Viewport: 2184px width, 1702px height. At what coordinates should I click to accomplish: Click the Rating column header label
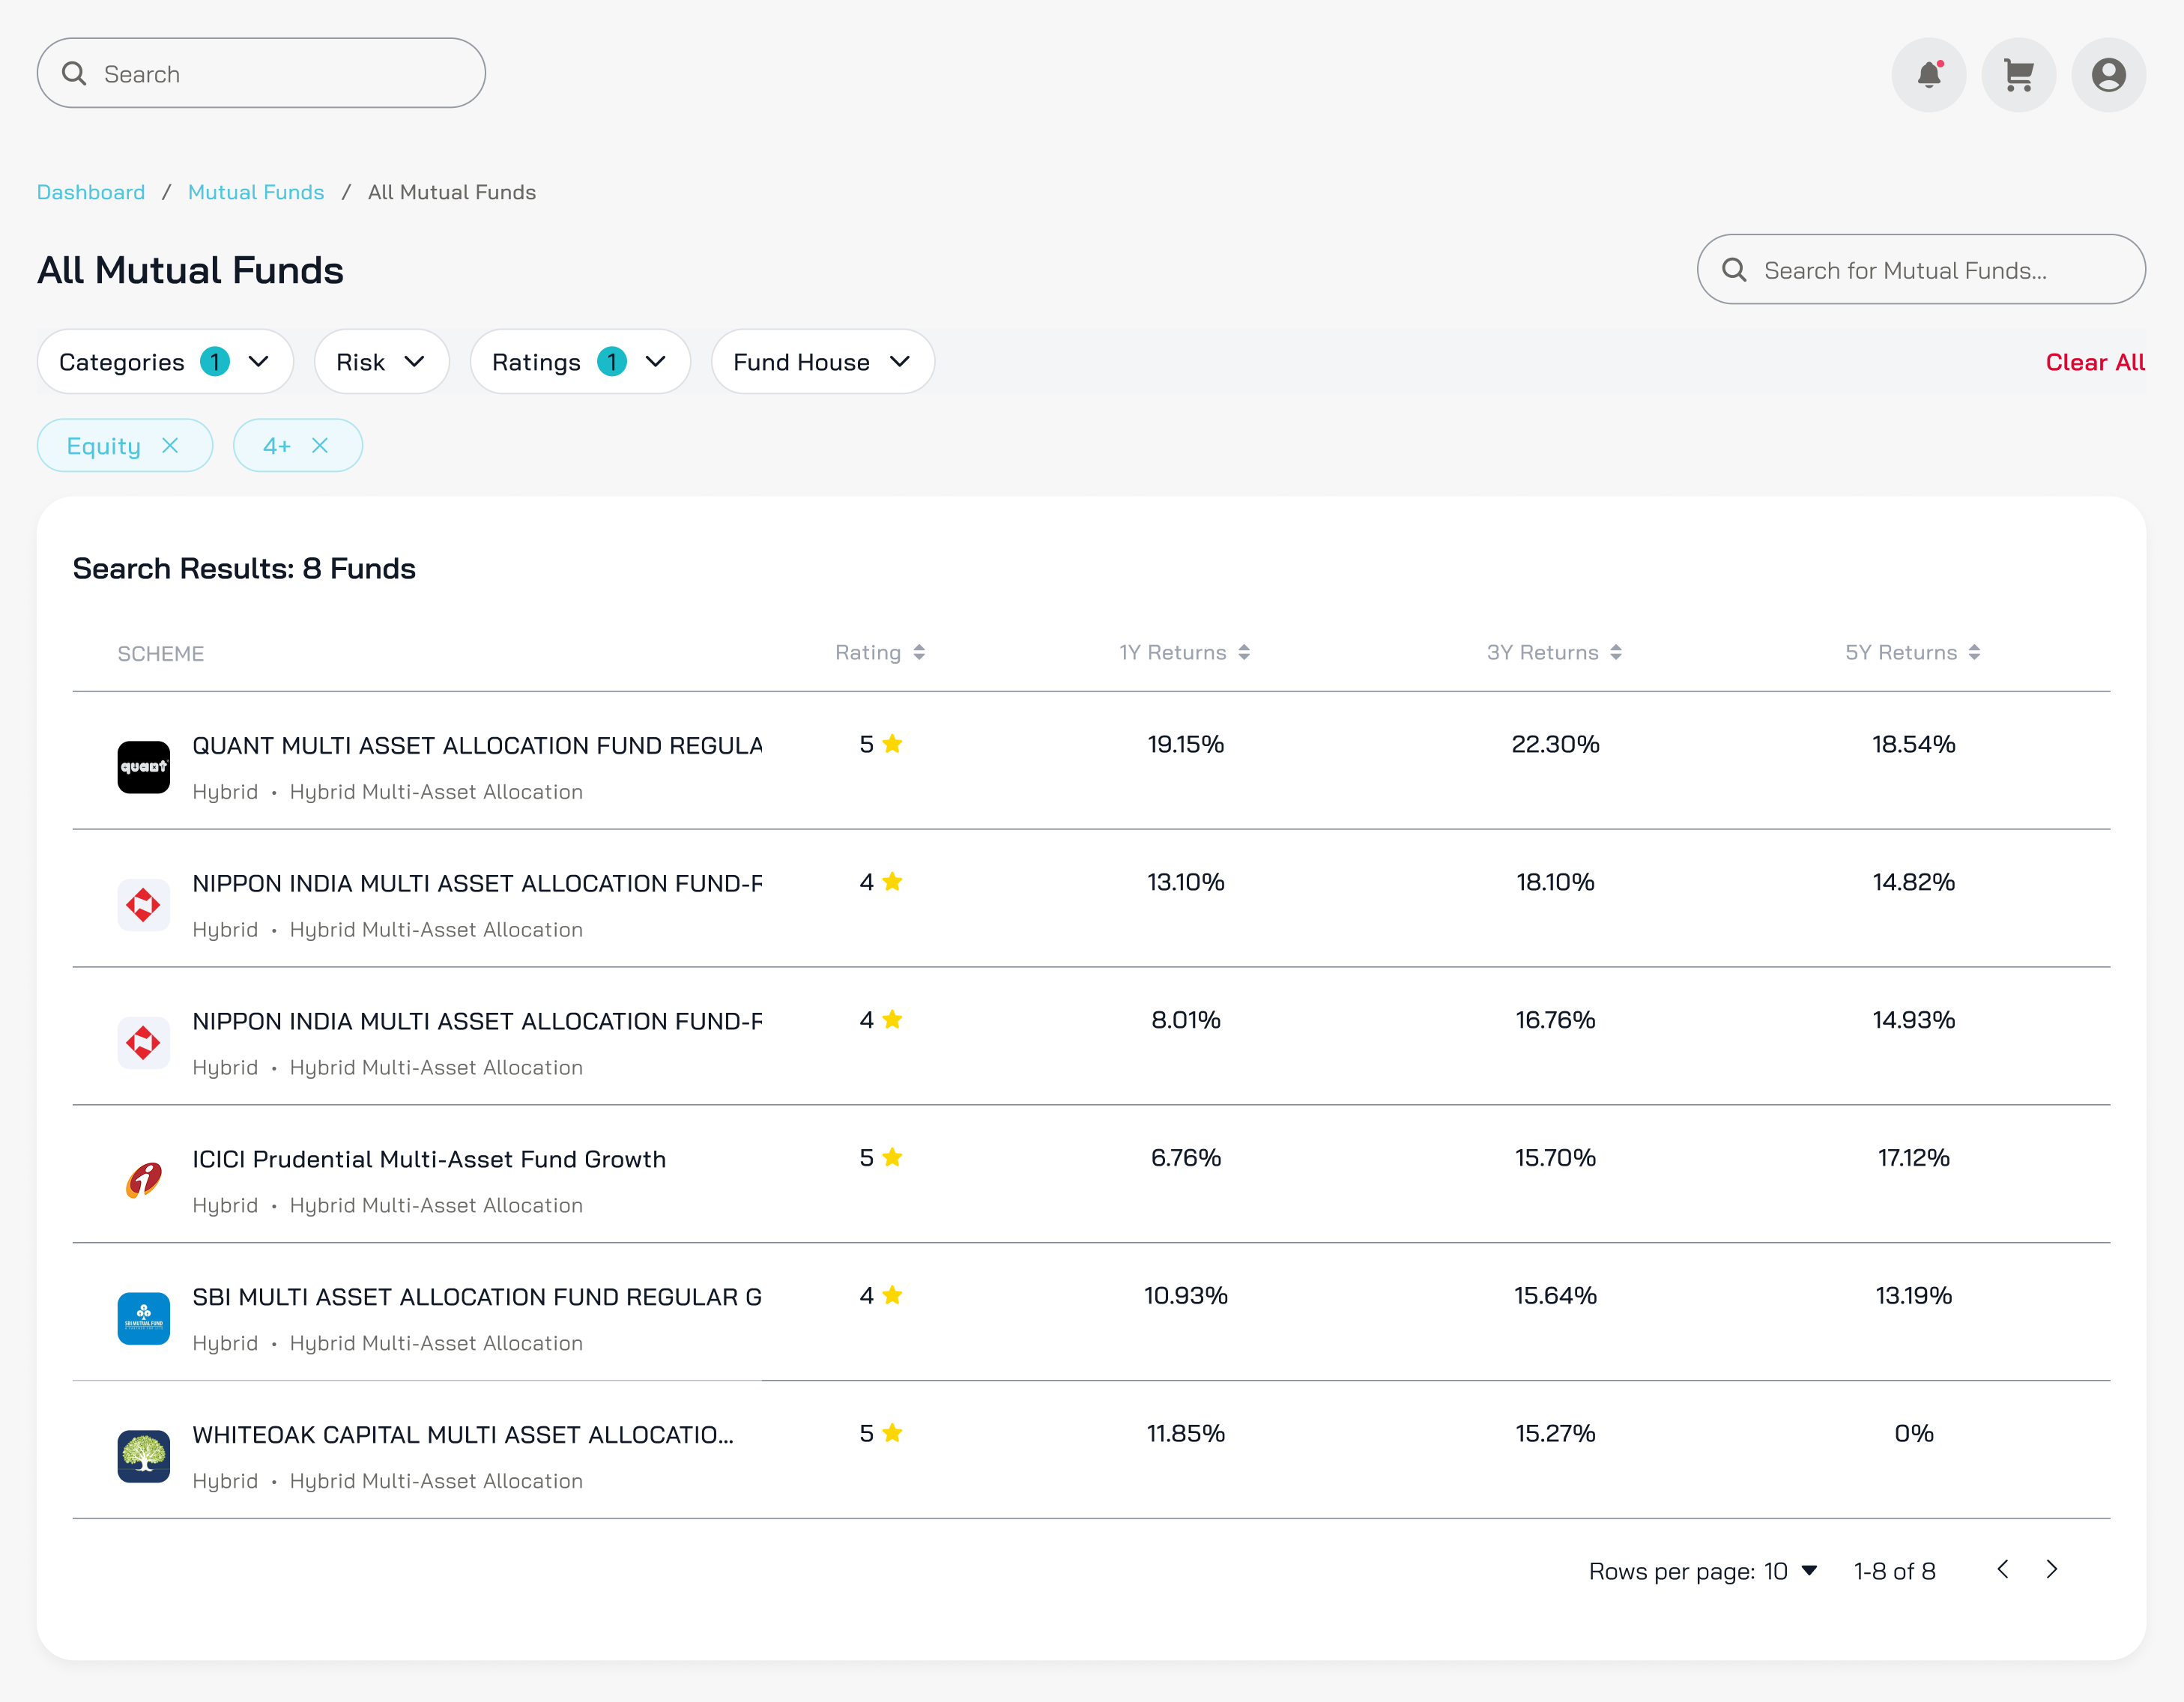(868, 652)
